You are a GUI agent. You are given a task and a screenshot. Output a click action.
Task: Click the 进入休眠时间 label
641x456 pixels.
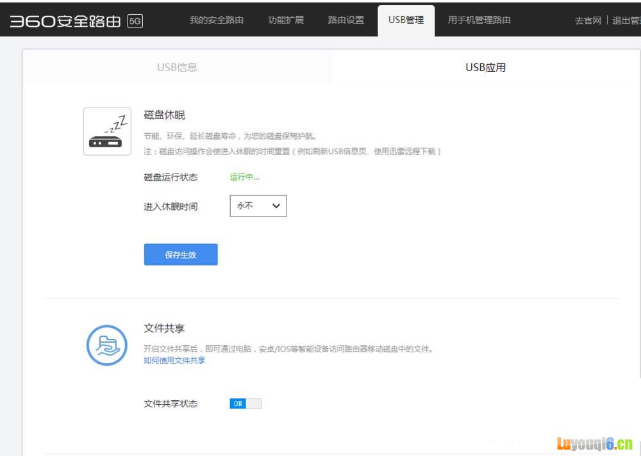171,207
